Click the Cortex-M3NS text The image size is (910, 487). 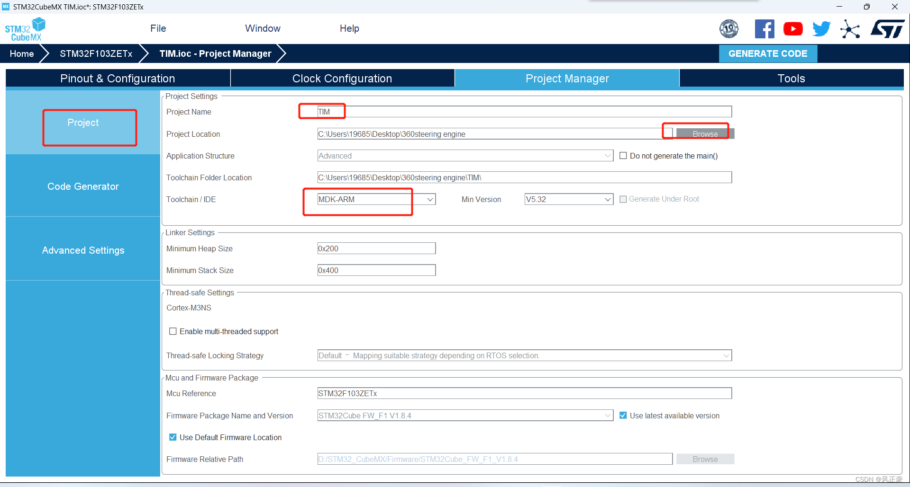(189, 308)
